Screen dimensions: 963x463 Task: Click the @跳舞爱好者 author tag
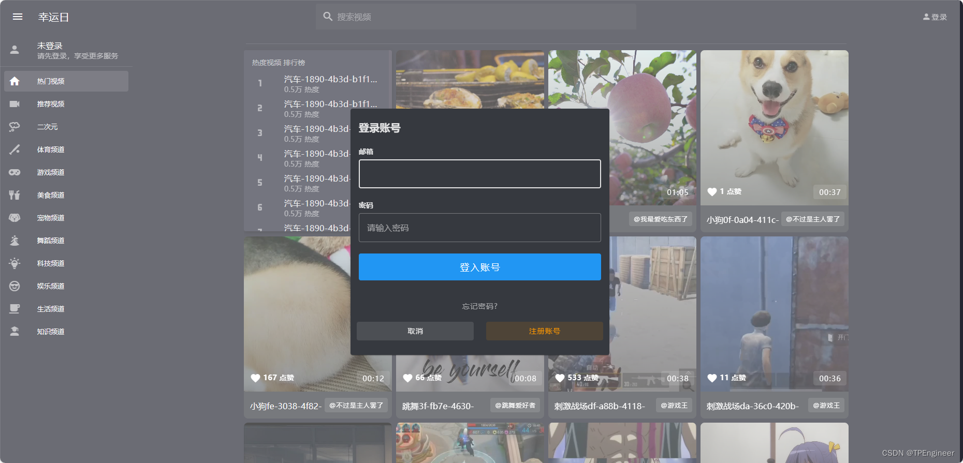[515, 405]
